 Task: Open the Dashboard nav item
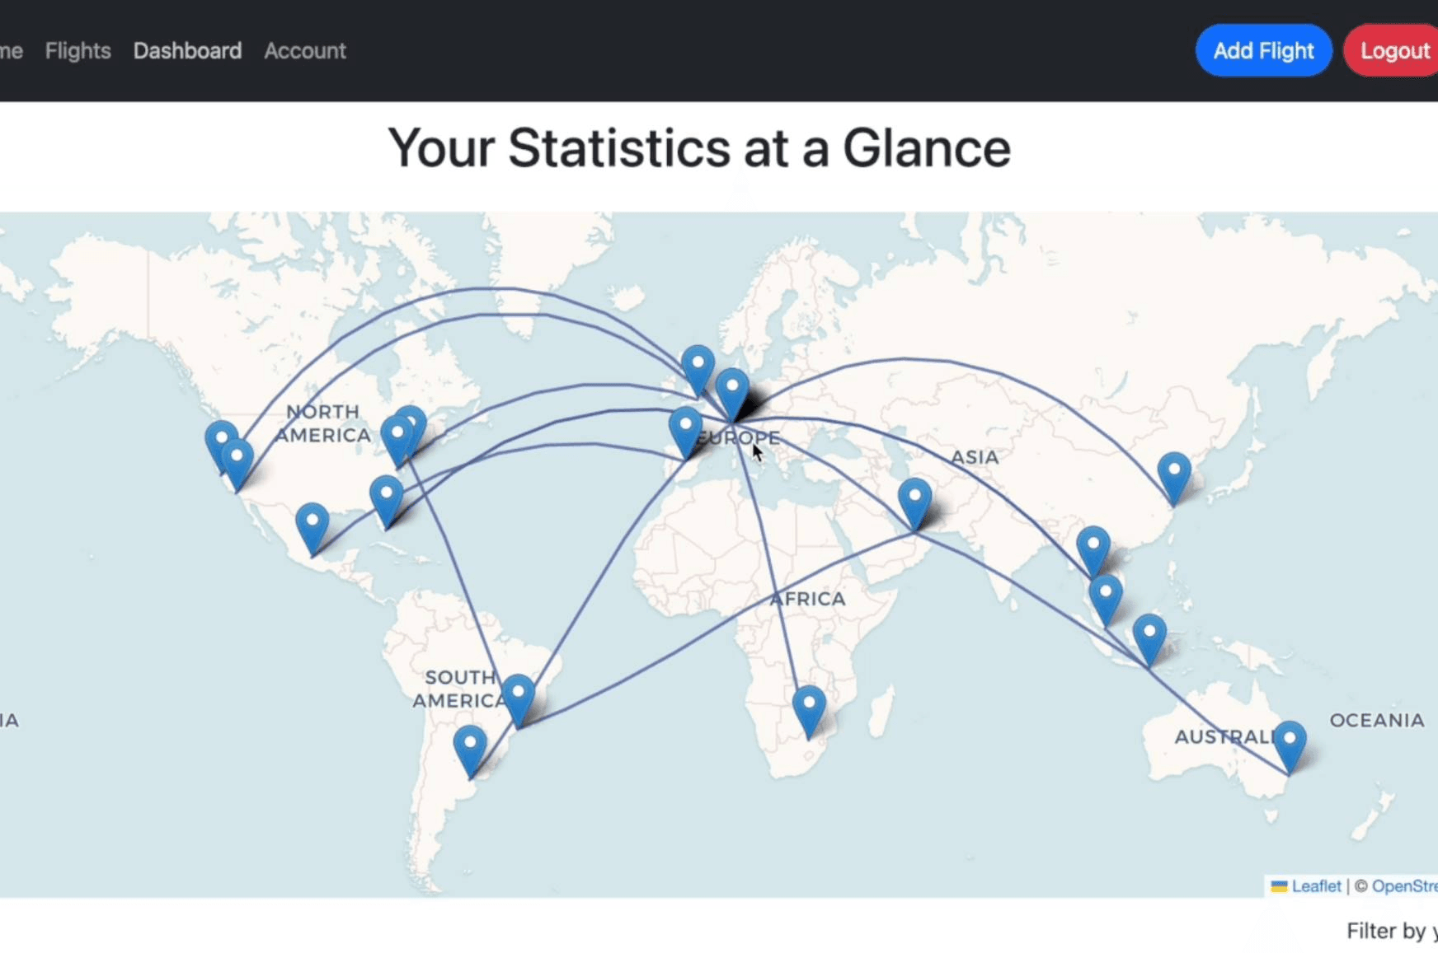click(x=187, y=51)
